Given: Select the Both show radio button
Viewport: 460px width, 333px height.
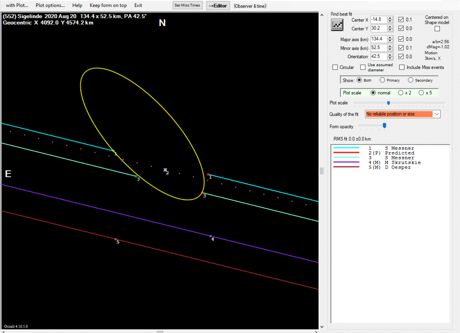Looking at the screenshot, I should tap(359, 80).
